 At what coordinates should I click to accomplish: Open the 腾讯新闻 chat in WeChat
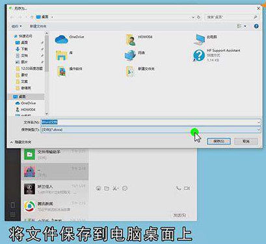pyautogui.click(x=55, y=206)
